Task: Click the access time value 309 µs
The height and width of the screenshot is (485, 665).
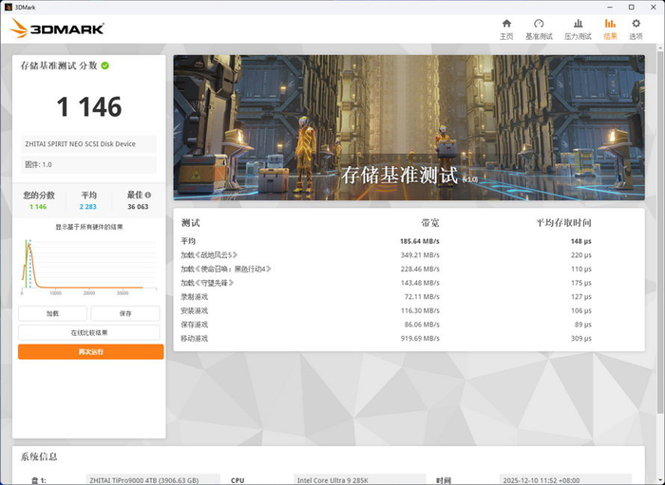Action: click(x=581, y=339)
